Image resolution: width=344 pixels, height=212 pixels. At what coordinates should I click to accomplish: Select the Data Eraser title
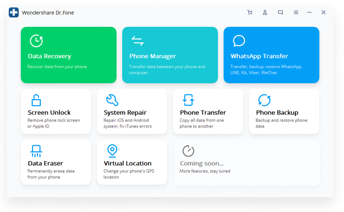(x=46, y=163)
